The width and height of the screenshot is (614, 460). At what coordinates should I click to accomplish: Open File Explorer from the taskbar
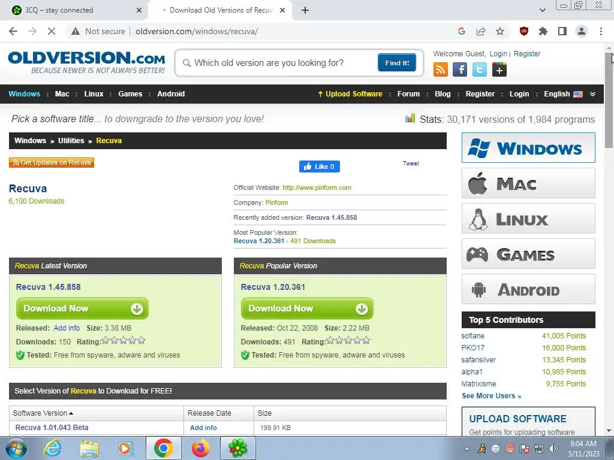[x=89, y=448]
